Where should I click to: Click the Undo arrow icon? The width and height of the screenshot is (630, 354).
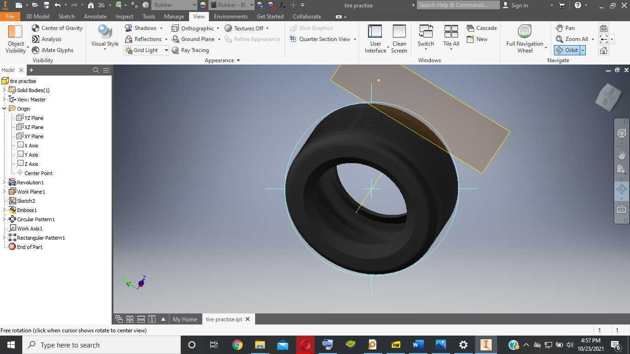point(57,5)
